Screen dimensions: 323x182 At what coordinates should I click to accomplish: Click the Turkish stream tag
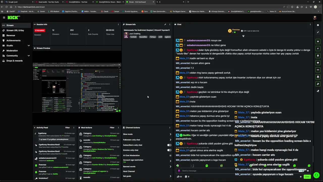pyautogui.click(x=133, y=37)
